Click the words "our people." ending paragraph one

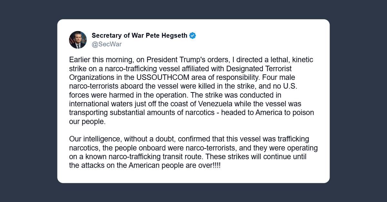[x=87, y=122]
